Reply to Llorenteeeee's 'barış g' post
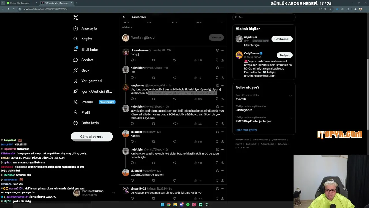369x208 pixels. pos(133,60)
